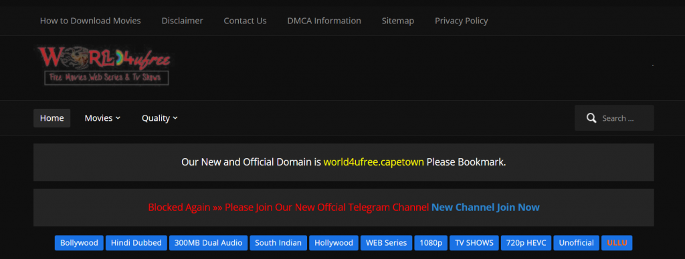
Task: Go to the Home menu item
Action: pyautogui.click(x=52, y=118)
